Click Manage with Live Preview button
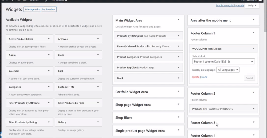267x138 pixels. click(x=40, y=9)
